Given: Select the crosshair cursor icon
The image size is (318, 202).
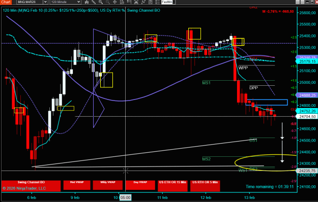Looking at the screenshot, I should click(115, 2).
